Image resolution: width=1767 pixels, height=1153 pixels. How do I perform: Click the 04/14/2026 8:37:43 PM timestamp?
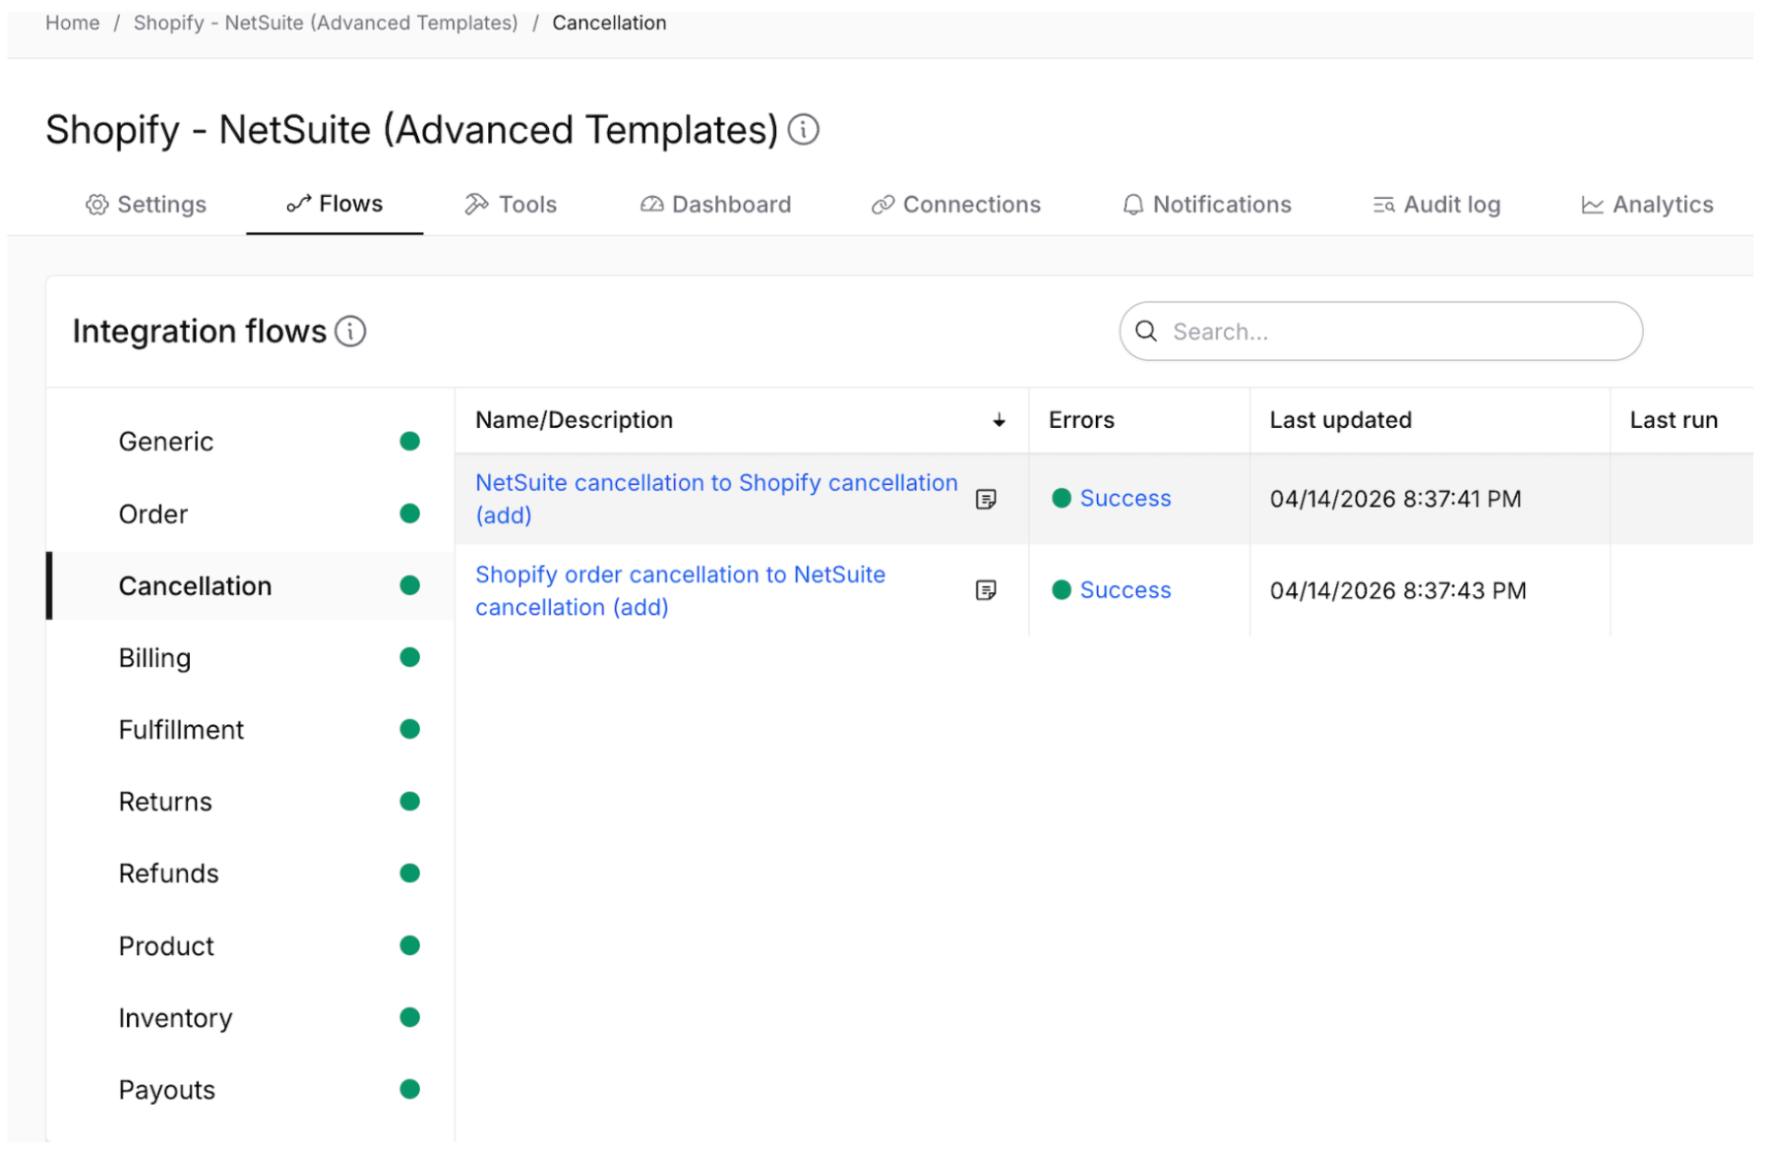1398,590
